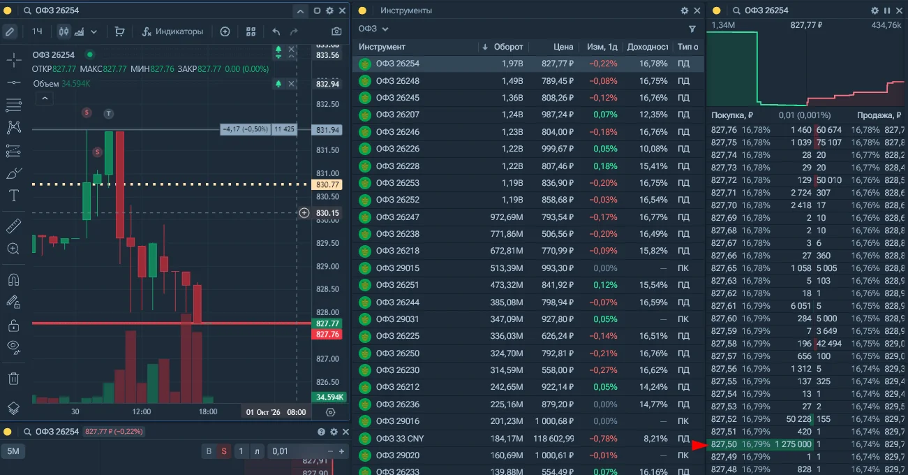Open the 1Ч timeframe selector

(x=37, y=31)
